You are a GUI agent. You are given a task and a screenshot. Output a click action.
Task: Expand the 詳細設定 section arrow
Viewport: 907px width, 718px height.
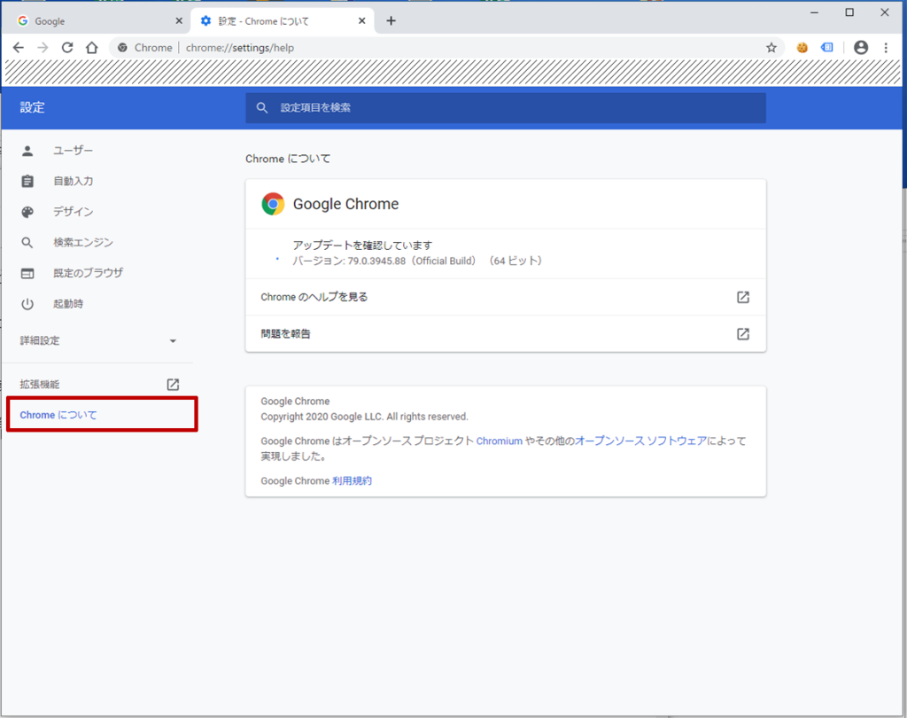[x=173, y=341]
